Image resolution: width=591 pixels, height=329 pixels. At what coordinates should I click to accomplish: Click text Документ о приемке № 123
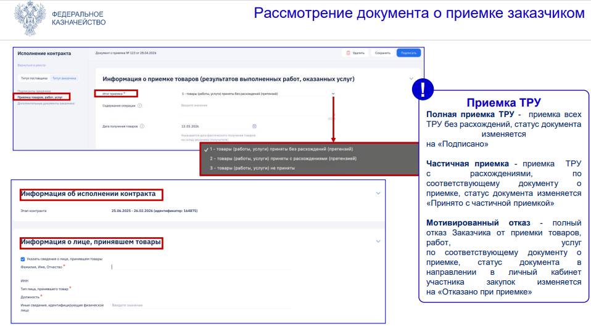pyautogui.click(x=126, y=53)
